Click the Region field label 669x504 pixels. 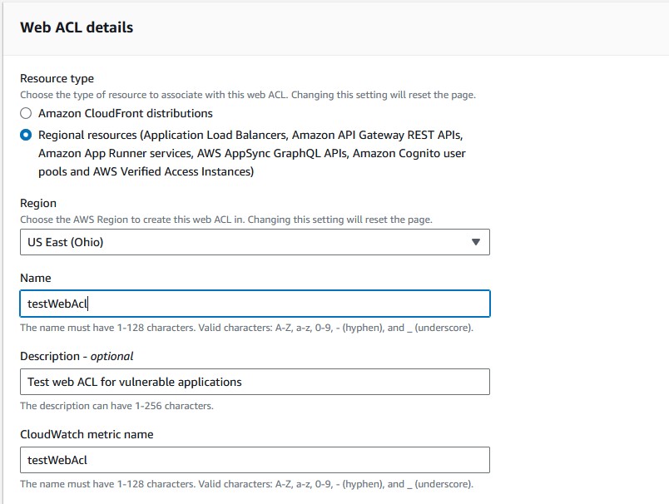point(38,203)
